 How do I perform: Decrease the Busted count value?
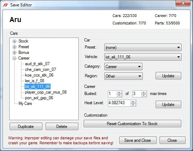click(119, 95)
